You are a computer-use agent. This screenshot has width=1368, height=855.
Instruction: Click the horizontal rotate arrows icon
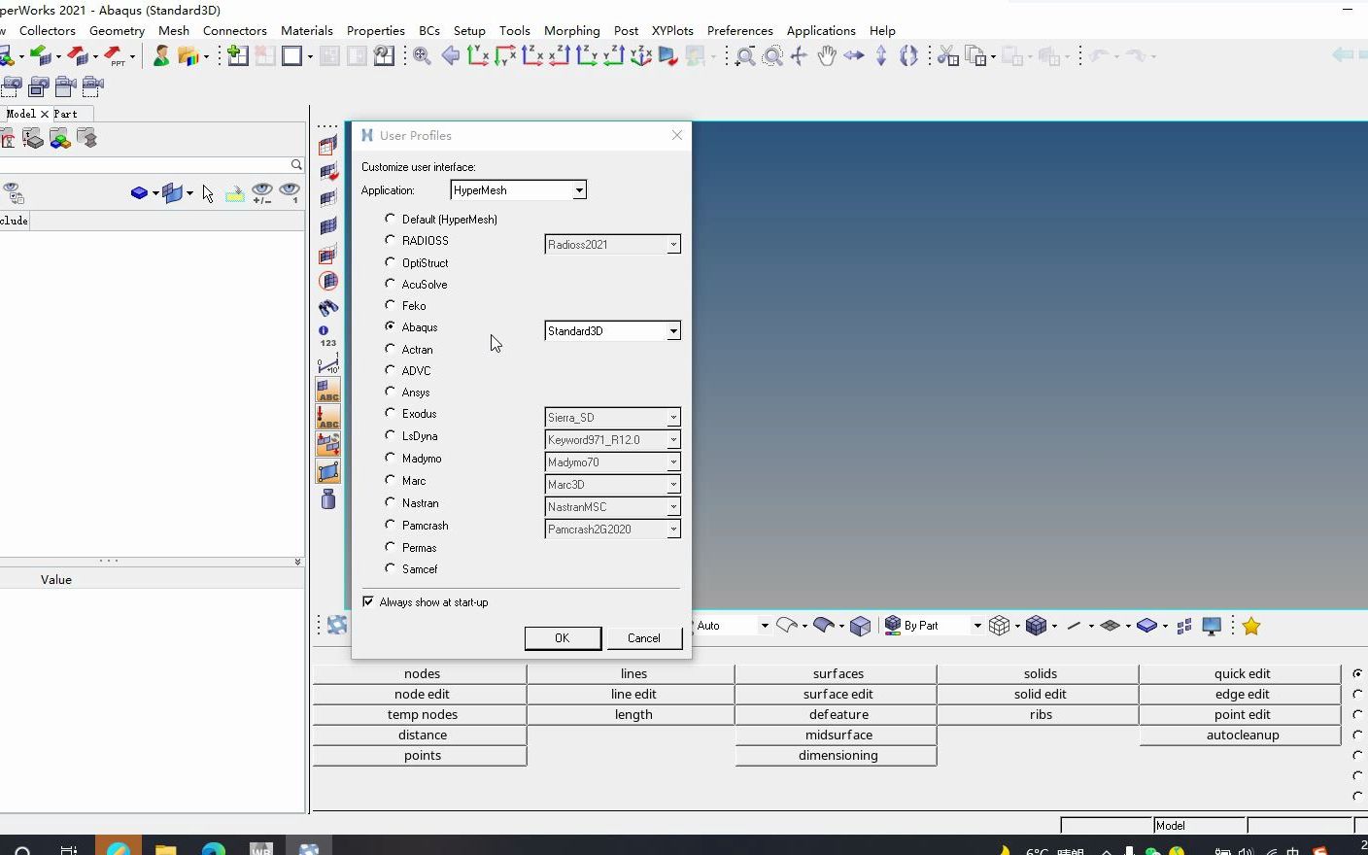[854, 56]
